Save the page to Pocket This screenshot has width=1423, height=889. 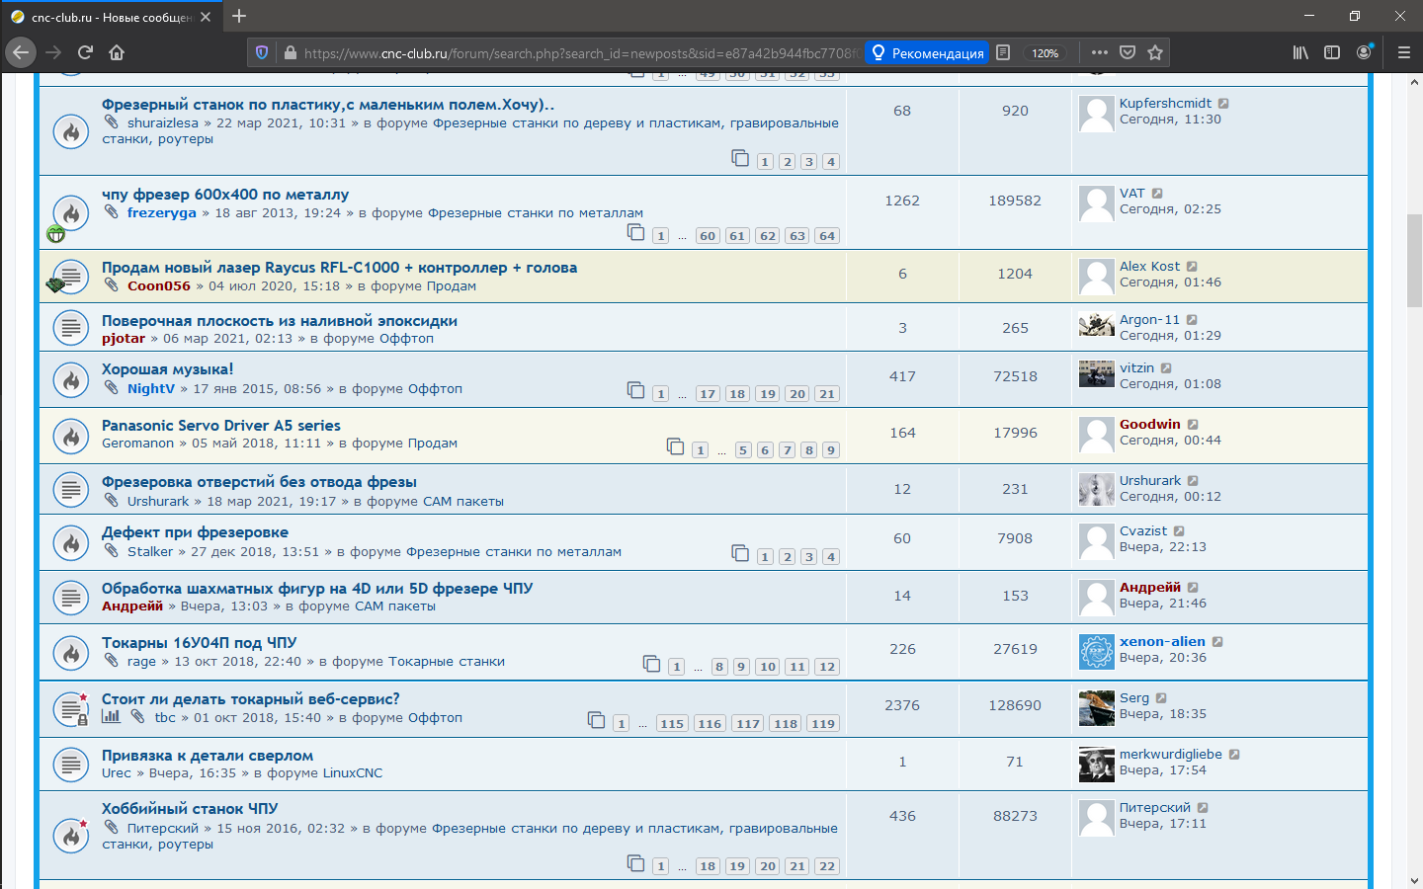[x=1128, y=52]
